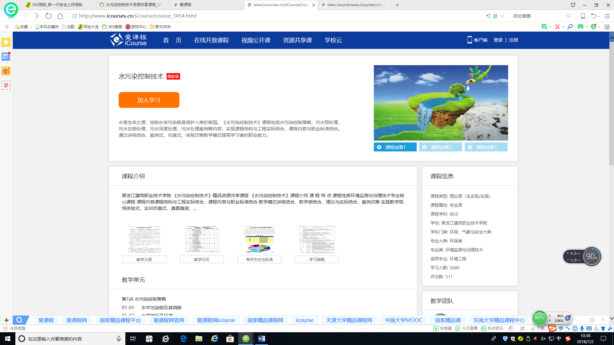Click the browser forward arrow
The image size is (614, 345).
pos(37,16)
